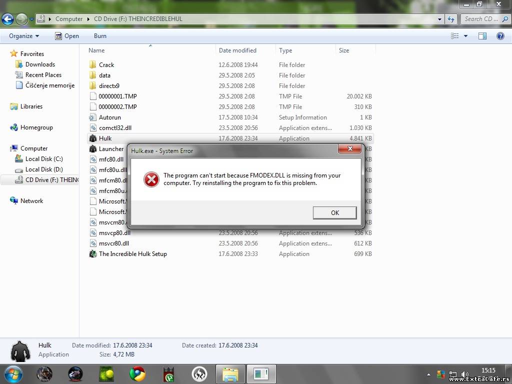Switch to Windows Explorer taskbar button

pyautogui.click(x=230, y=374)
